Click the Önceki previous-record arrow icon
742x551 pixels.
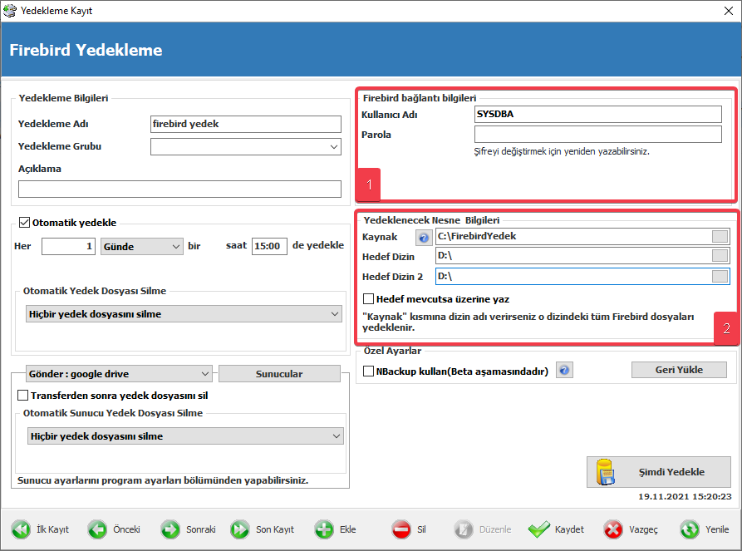pyautogui.click(x=97, y=529)
